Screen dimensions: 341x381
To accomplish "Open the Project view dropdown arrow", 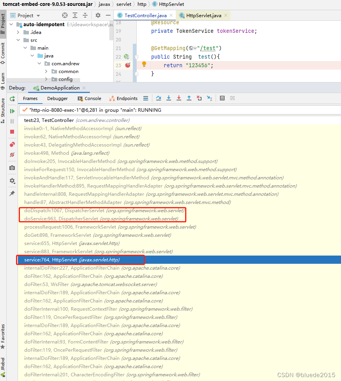I will tap(38, 16).
